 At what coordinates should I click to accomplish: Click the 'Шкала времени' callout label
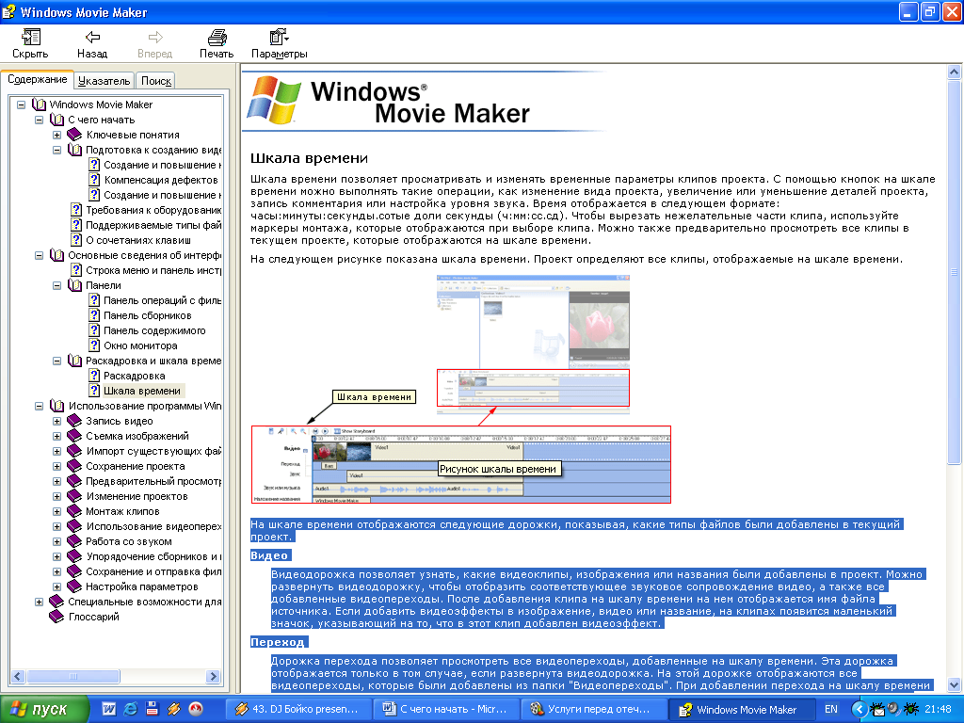tap(374, 397)
